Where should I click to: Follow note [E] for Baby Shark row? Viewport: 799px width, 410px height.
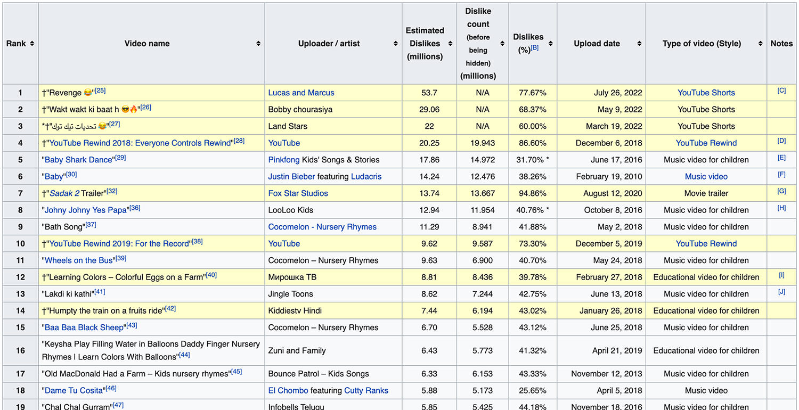[781, 158]
